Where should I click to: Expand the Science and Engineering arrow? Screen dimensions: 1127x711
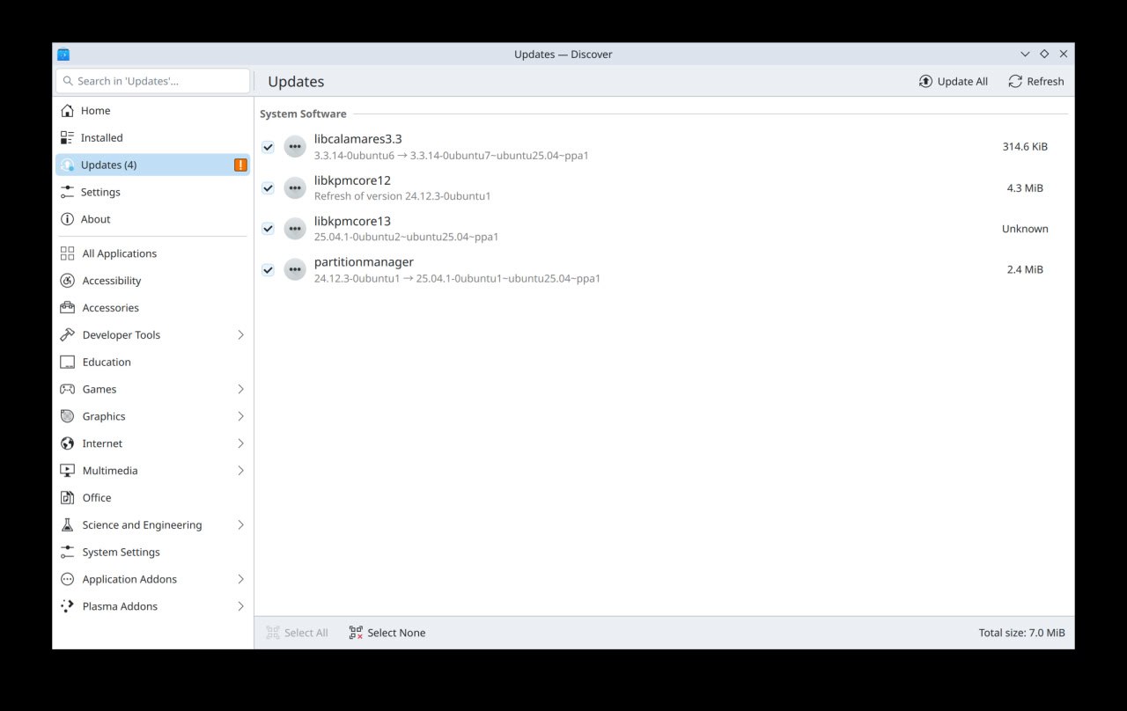[x=241, y=525]
